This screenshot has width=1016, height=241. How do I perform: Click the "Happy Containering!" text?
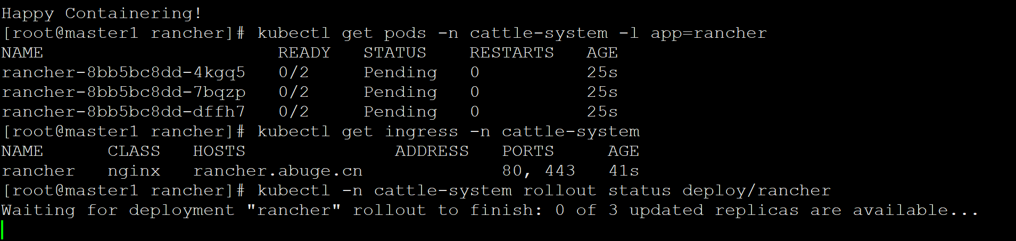(x=102, y=13)
